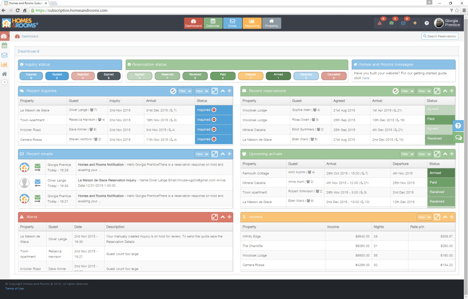Screen dimensions: 468x299
Task: Click the plus add icon in header
Action: [415, 23]
